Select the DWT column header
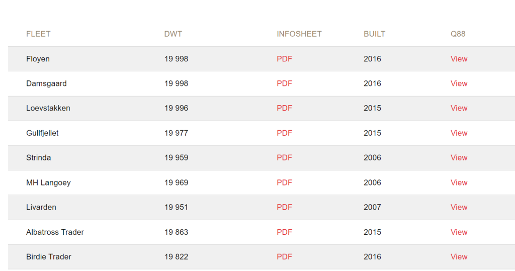 (173, 34)
